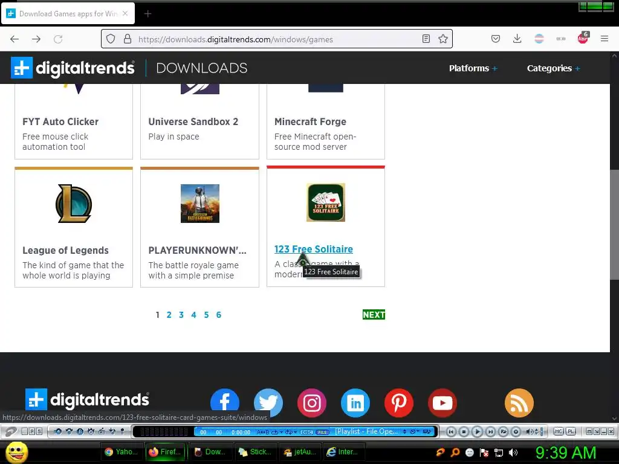Click jetAudio record button
This screenshot has height=464, width=619.
(x=516, y=431)
